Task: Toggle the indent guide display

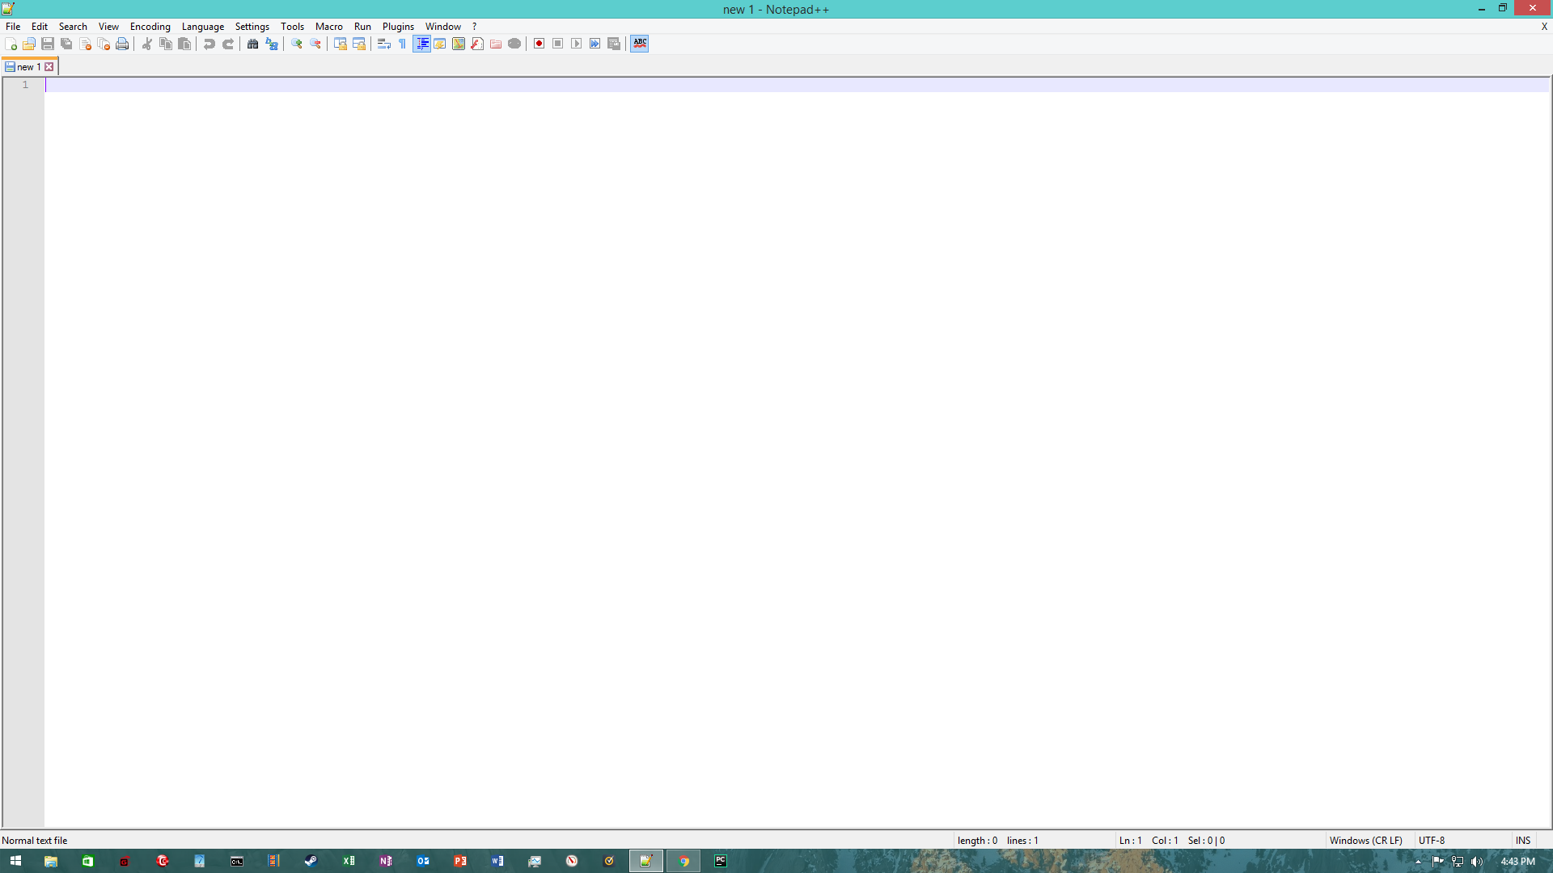Action: (421, 44)
